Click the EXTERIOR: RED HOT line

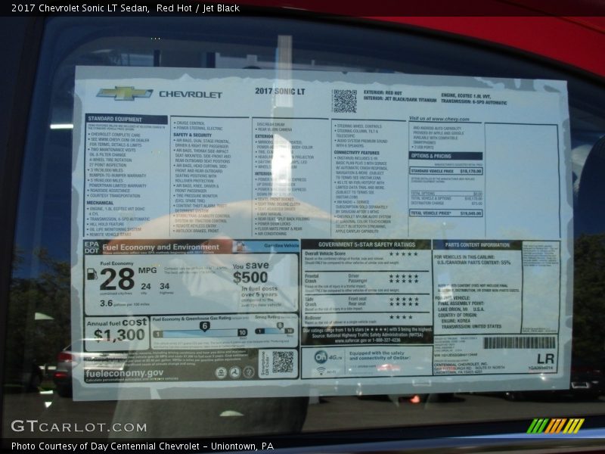pyautogui.click(x=383, y=92)
